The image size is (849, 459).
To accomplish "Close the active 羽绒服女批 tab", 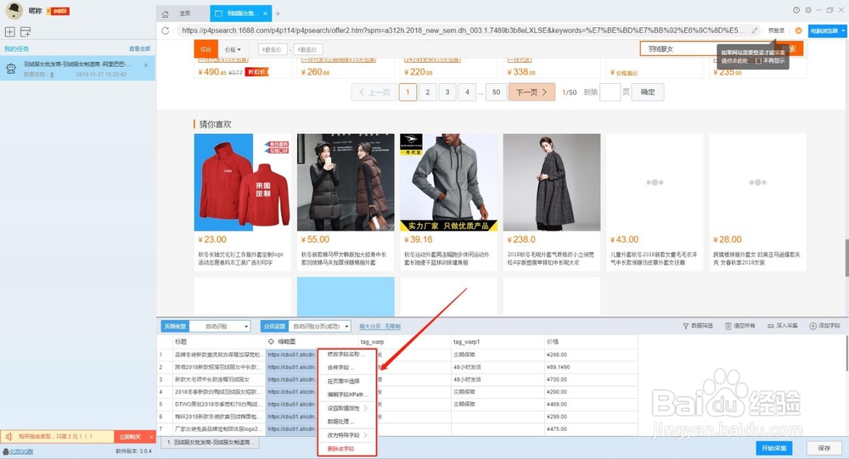I will [265, 14].
